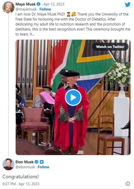Viewport: 134px width, 189px height.
Task: Click the Watch on Twitter button
Action: click(110, 47)
